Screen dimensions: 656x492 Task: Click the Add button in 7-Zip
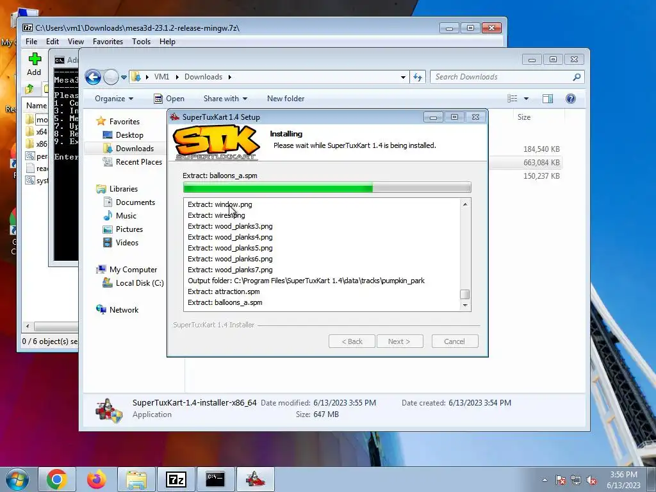point(35,64)
